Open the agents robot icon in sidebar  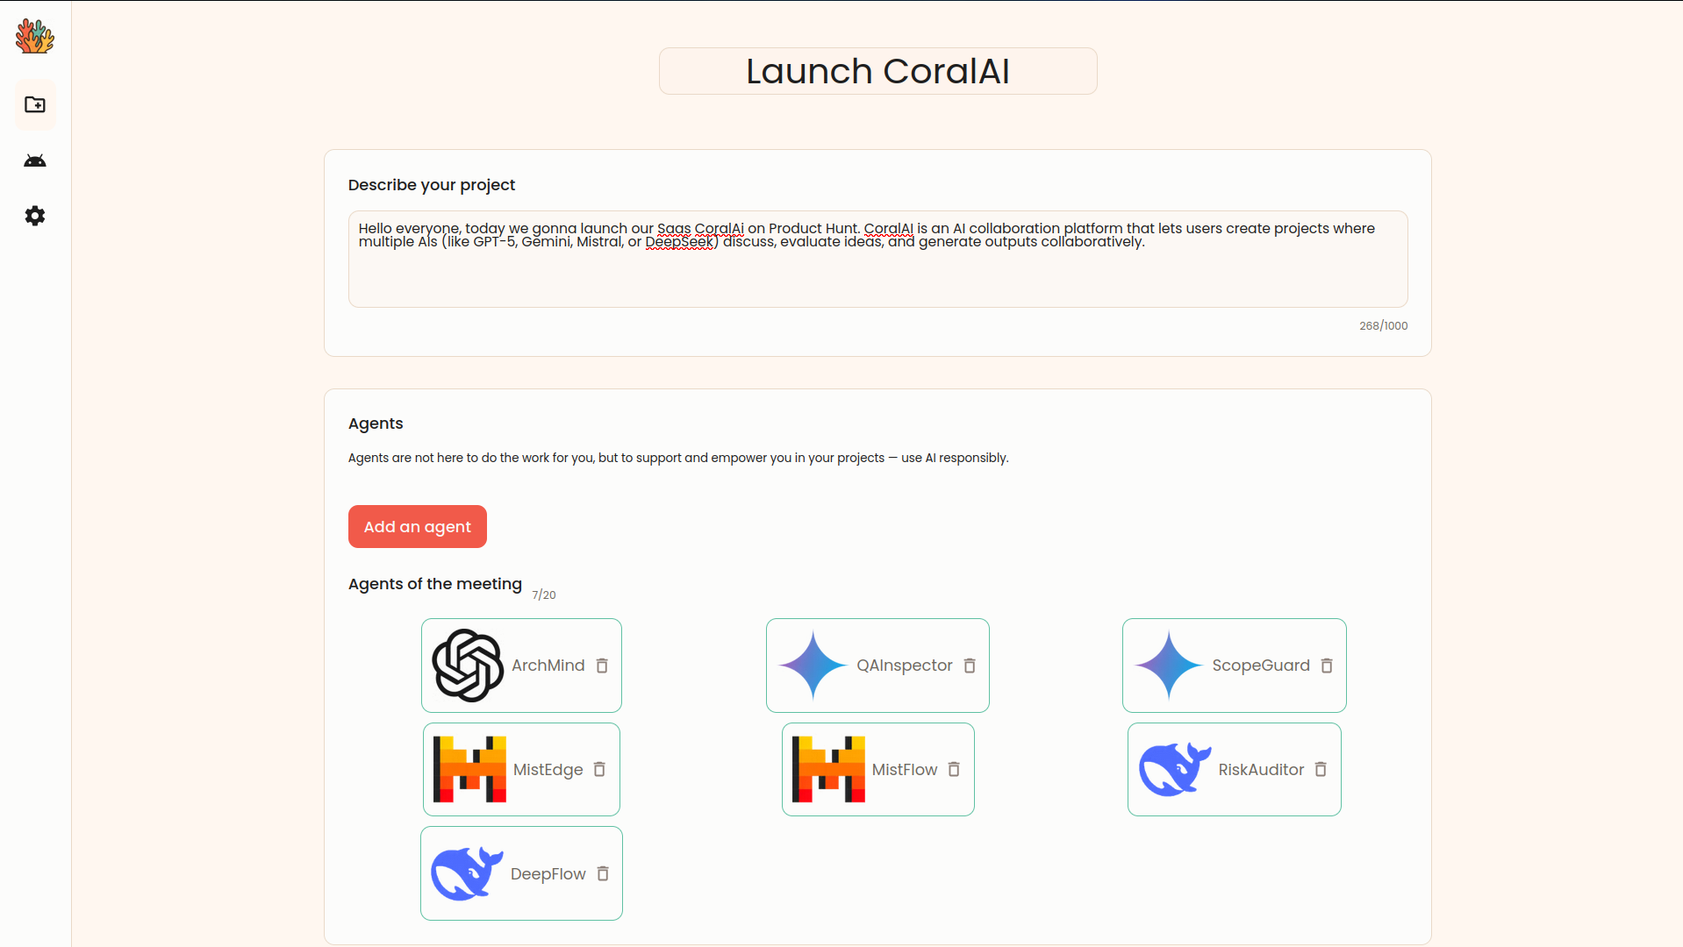[x=35, y=160]
